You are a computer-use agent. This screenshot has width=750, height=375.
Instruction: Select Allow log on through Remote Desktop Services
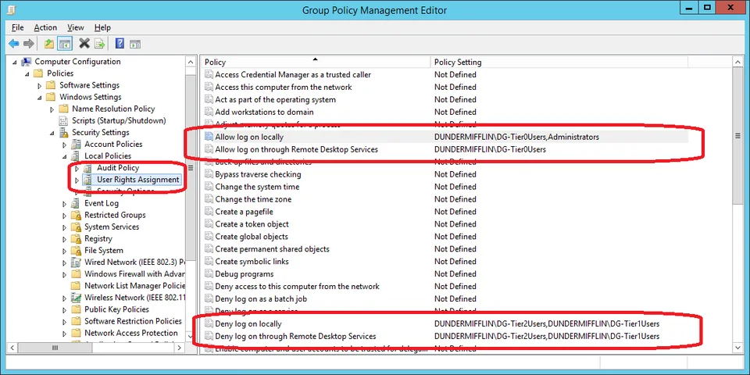click(x=297, y=150)
